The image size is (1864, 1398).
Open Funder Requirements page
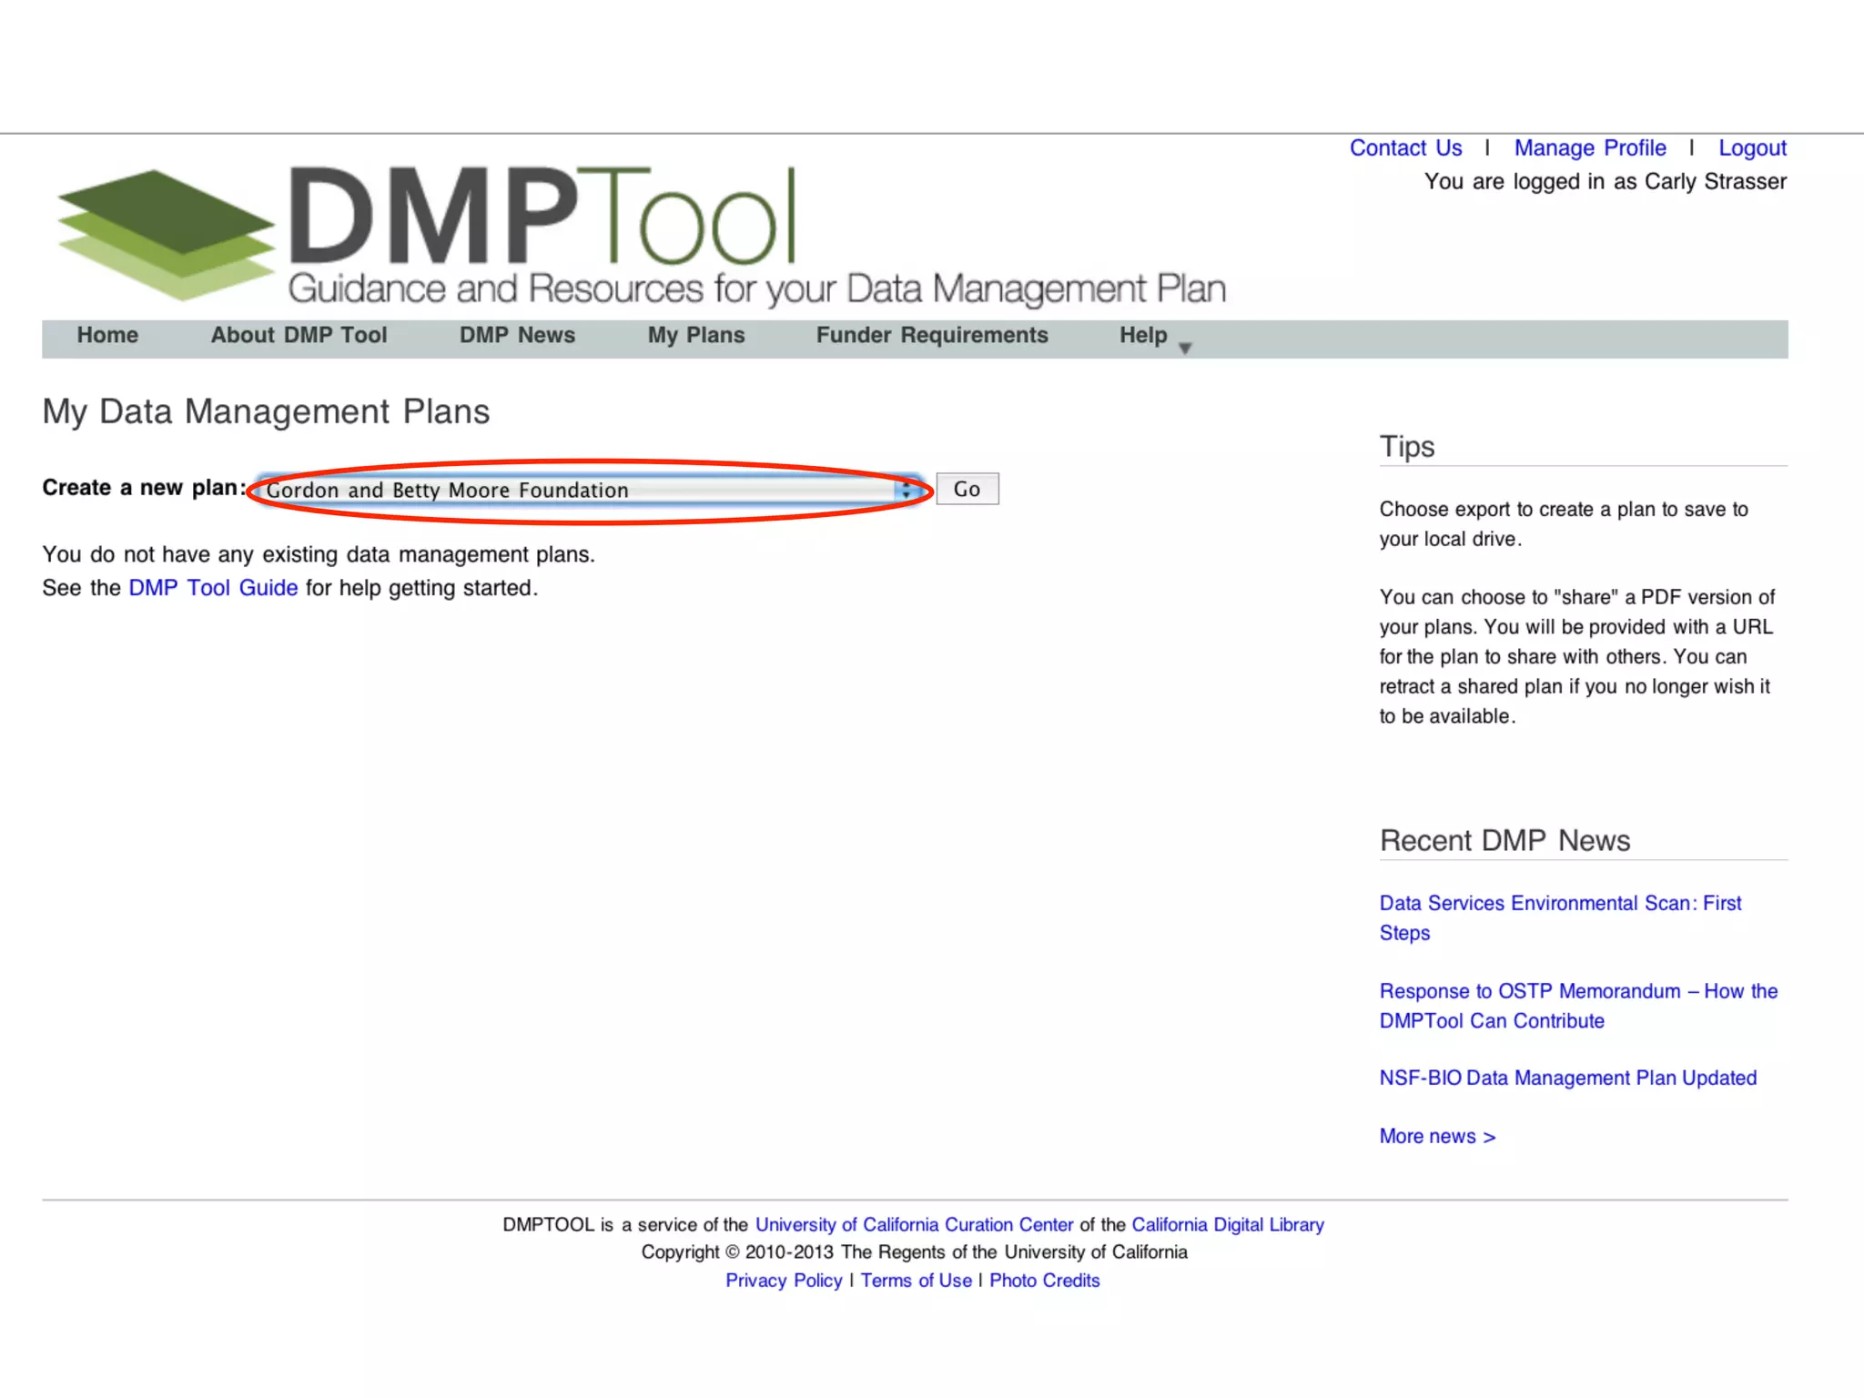point(932,335)
